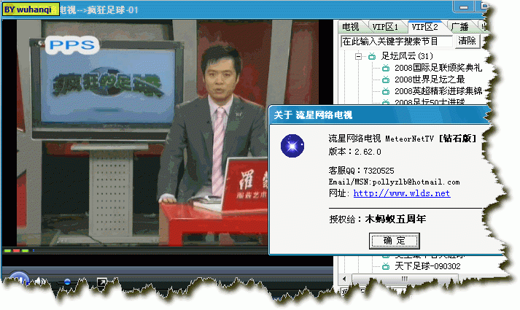The height and width of the screenshot is (310, 520).
Task: Open the fullscreen view with the arrow icon
Action: [x=101, y=282]
